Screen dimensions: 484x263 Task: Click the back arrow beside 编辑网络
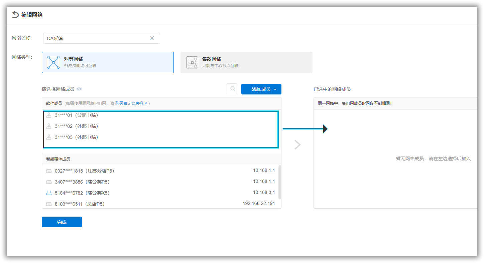tap(15, 15)
